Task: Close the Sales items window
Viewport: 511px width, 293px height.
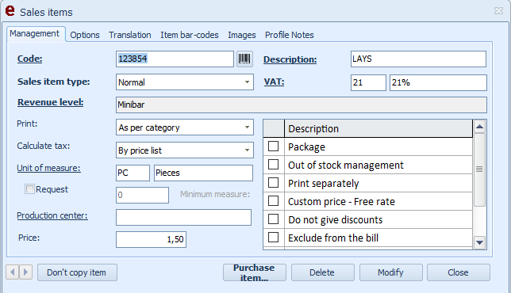Action: click(x=498, y=11)
